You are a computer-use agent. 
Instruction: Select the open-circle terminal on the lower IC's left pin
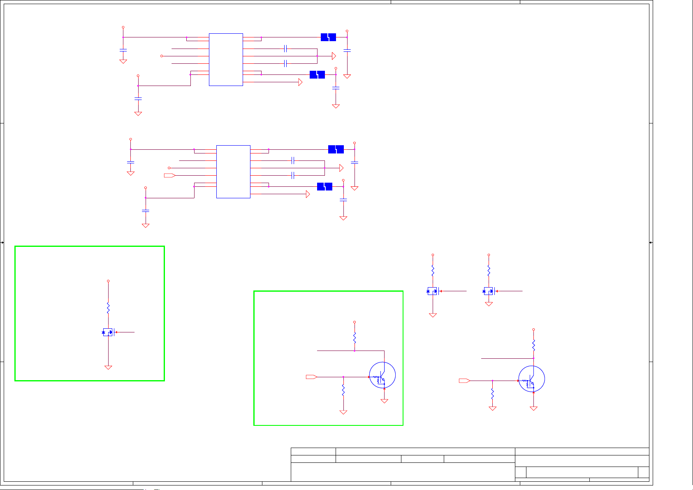click(x=169, y=168)
